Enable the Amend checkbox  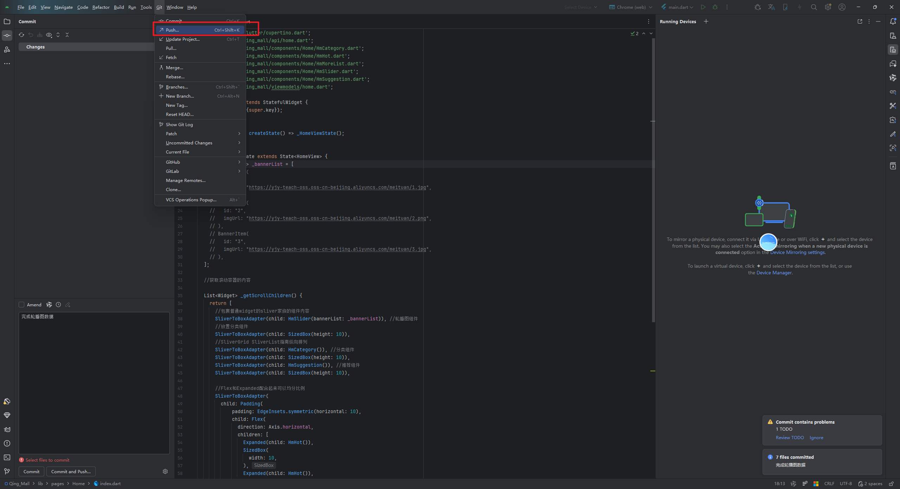point(22,305)
